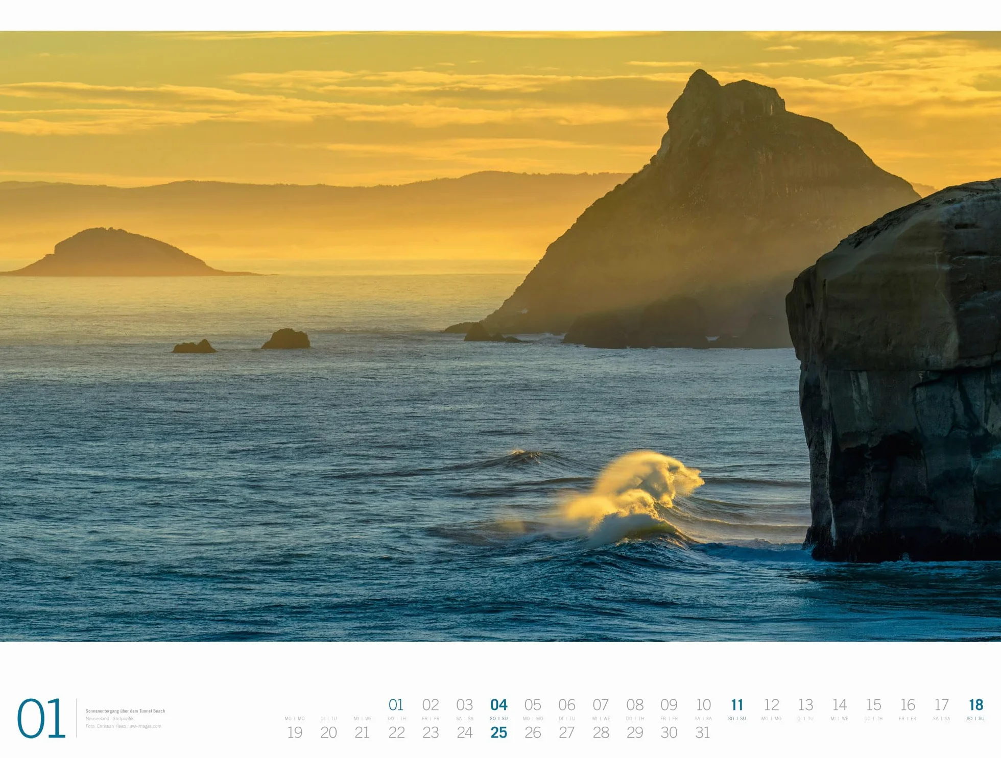Screen dimensions: 1001x758
Task: Click calendar date 30
Action: 669,732
